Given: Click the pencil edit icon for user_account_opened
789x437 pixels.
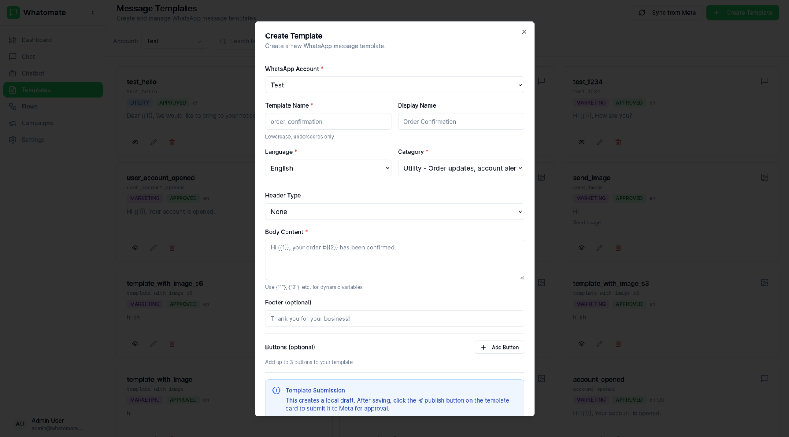Looking at the screenshot, I should point(153,248).
